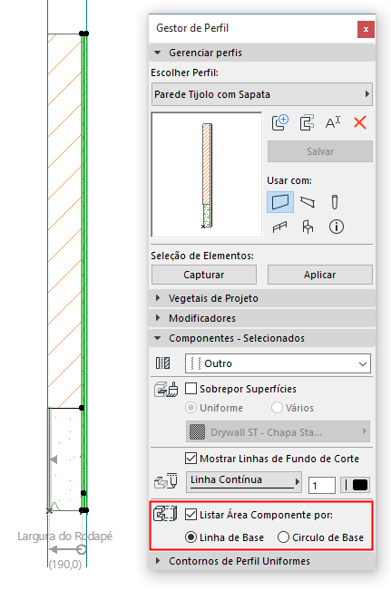
Task: Select the Uniforme radio button
Action: pos(191,408)
